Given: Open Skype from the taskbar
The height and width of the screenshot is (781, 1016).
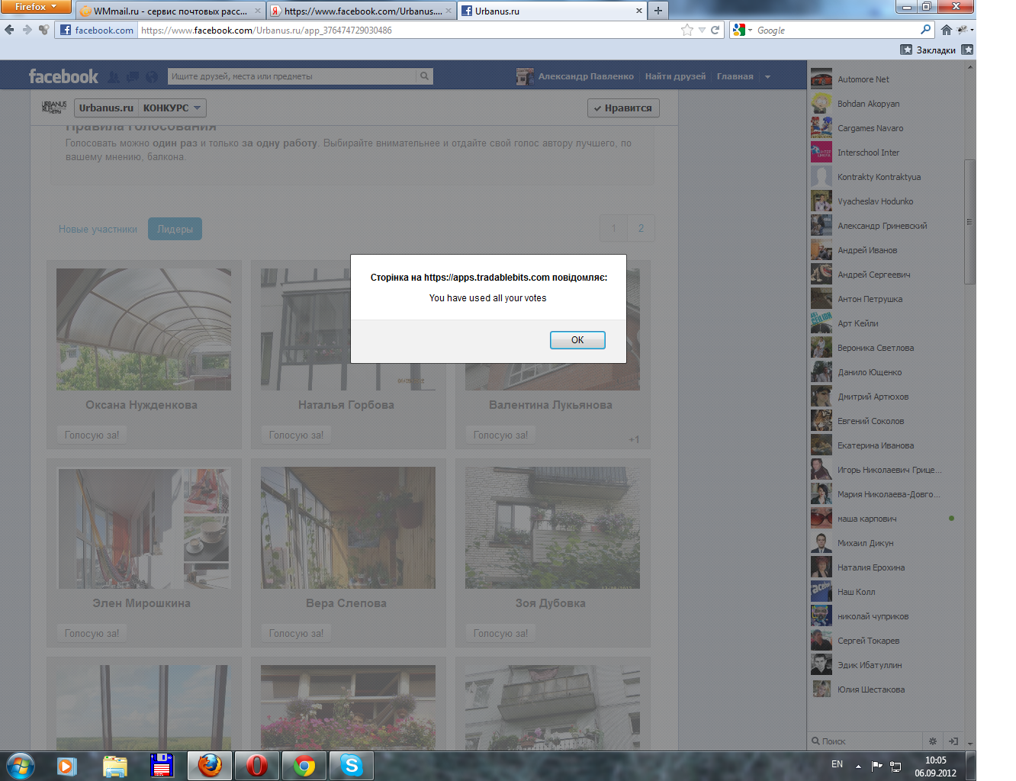Looking at the screenshot, I should pos(352,766).
